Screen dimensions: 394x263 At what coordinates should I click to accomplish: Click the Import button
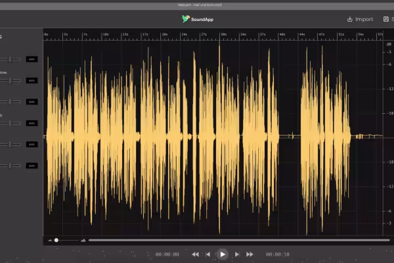[x=360, y=19]
